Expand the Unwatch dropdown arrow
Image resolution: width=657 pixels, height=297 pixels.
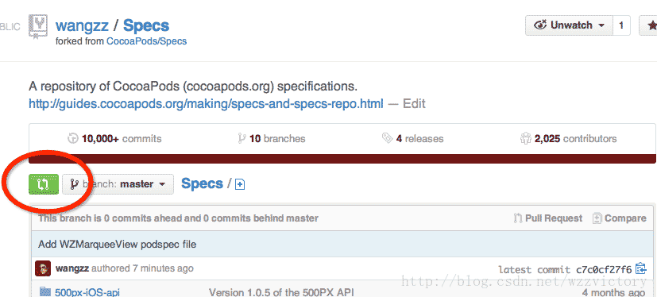pyautogui.click(x=601, y=25)
